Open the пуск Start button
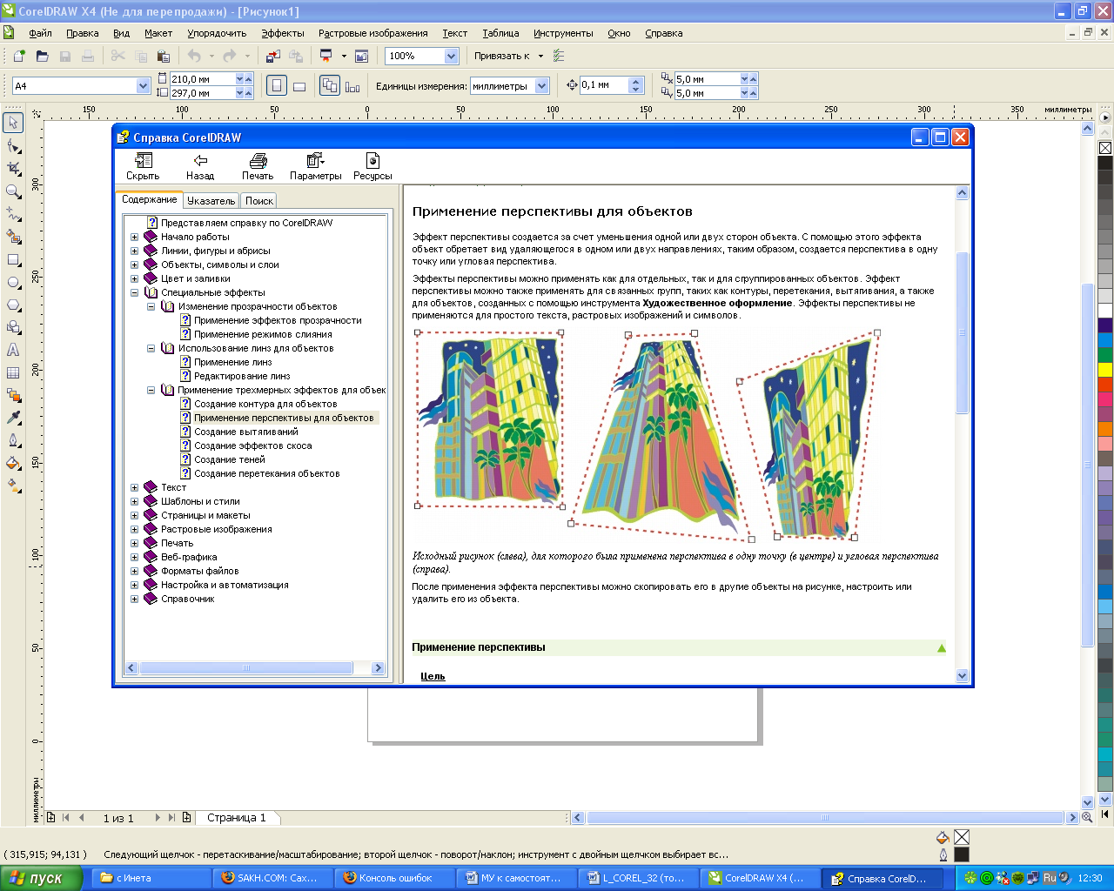 coord(41,878)
